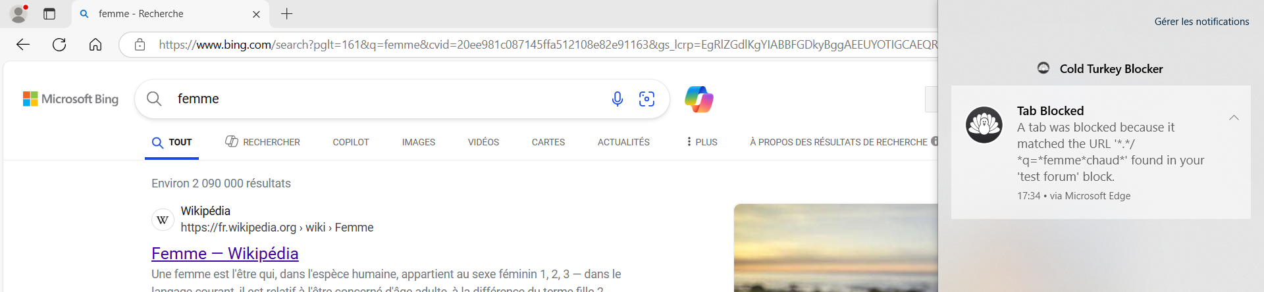Open the sunset image thumbnail

click(x=835, y=248)
